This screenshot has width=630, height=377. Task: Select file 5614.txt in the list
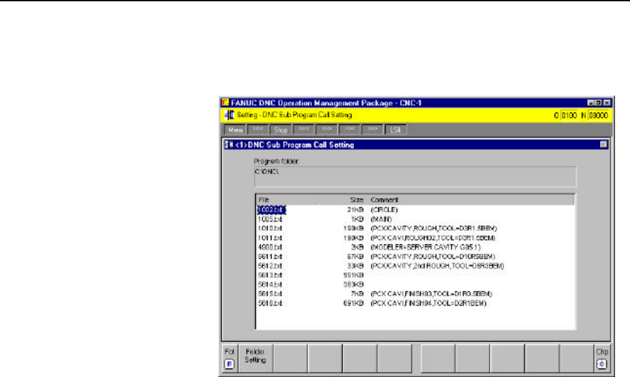270,285
